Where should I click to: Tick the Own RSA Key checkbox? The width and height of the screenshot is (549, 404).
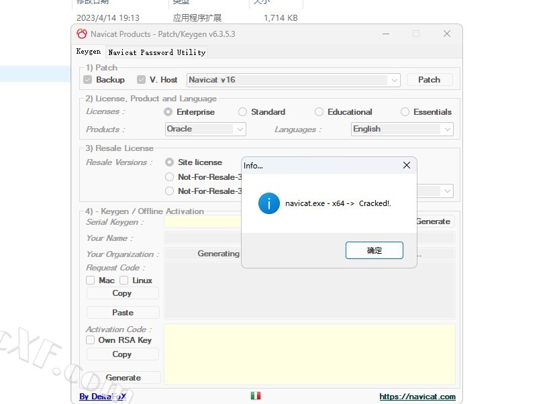pos(91,340)
